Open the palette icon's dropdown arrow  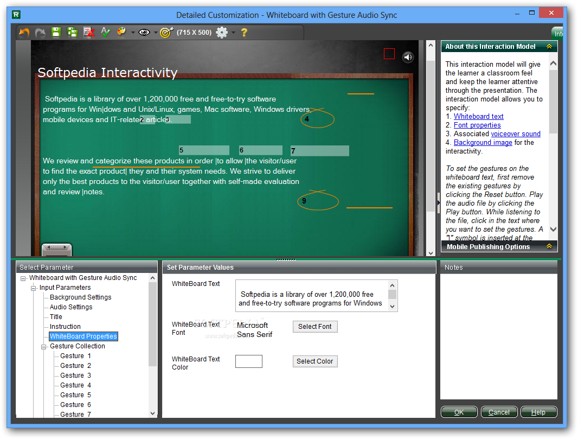(133, 33)
